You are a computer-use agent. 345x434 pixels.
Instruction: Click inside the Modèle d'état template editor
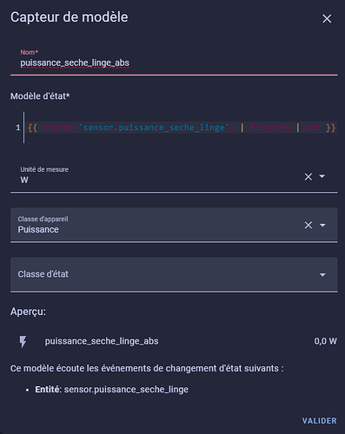coord(181,128)
